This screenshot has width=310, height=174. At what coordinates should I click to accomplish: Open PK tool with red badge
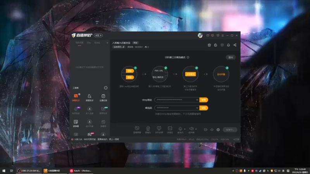[x=90, y=134]
